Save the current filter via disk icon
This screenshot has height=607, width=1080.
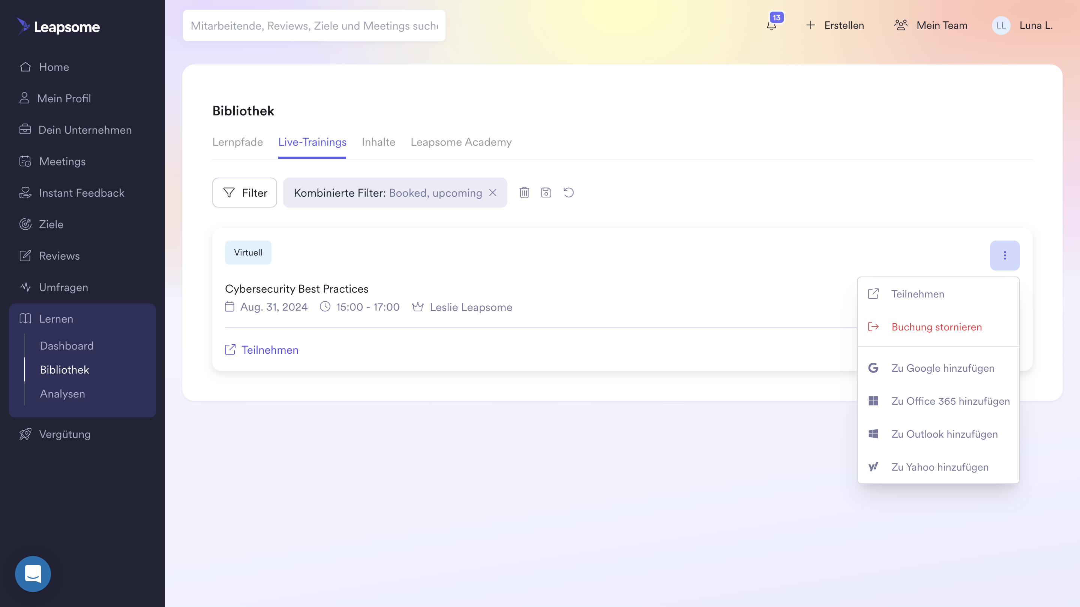pyautogui.click(x=546, y=193)
